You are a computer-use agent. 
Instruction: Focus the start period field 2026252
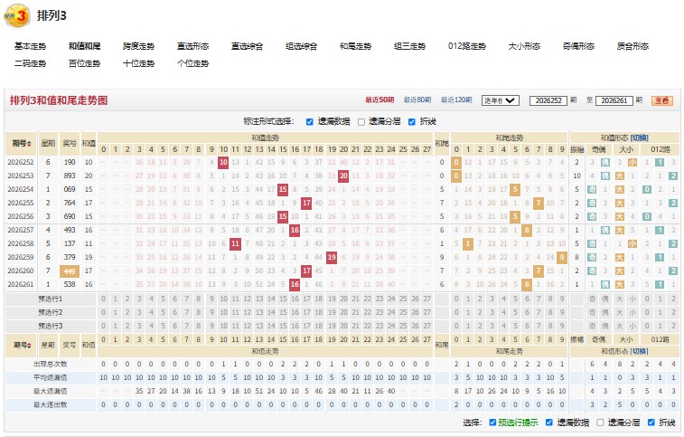(x=548, y=100)
